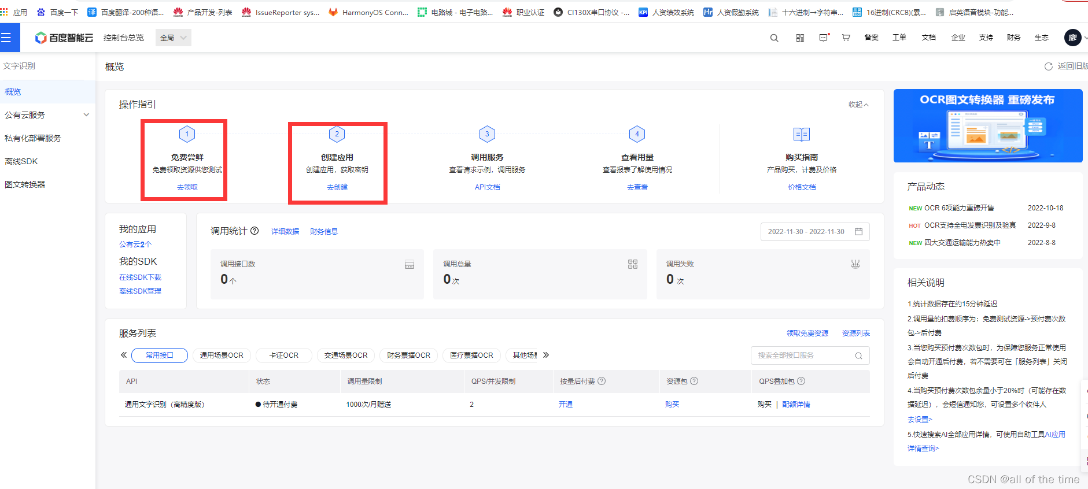
Task: Open the shopping cart icon
Action: [846, 38]
